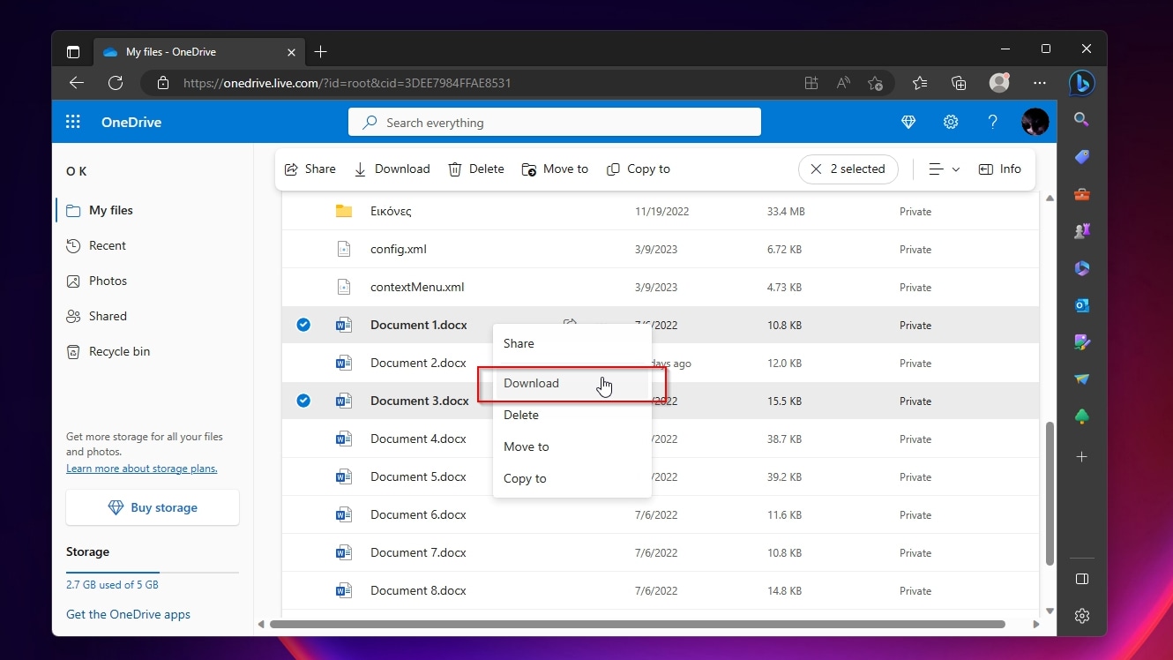Open the account profile picture
Viewport: 1173px width, 660px height.
pyautogui.click(x=1035, y=122)
